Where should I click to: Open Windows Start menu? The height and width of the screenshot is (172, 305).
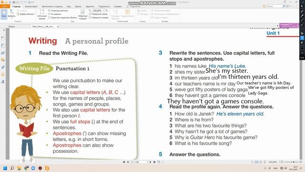(x=5, y=168)
